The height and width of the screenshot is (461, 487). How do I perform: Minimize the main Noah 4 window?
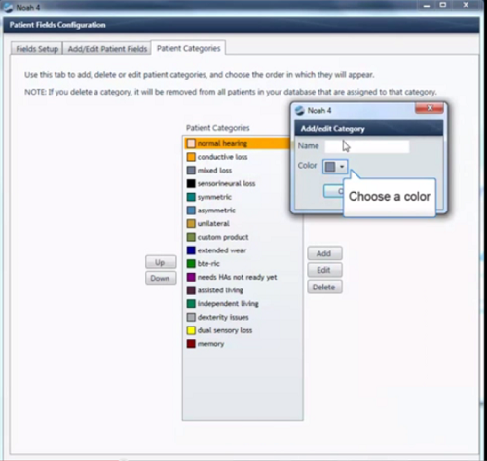427,6
